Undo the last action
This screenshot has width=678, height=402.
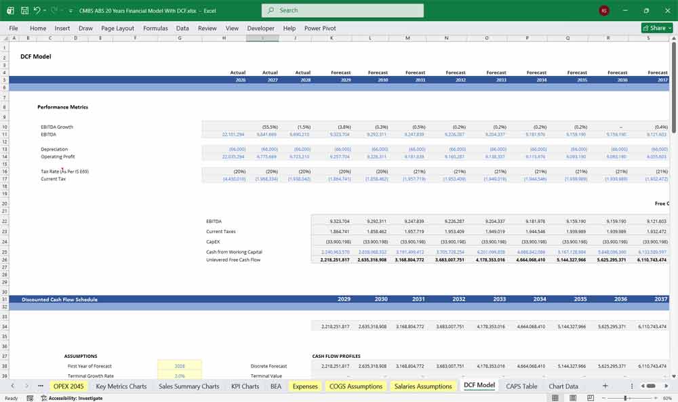pyautogui.click(x=37, y=10)
